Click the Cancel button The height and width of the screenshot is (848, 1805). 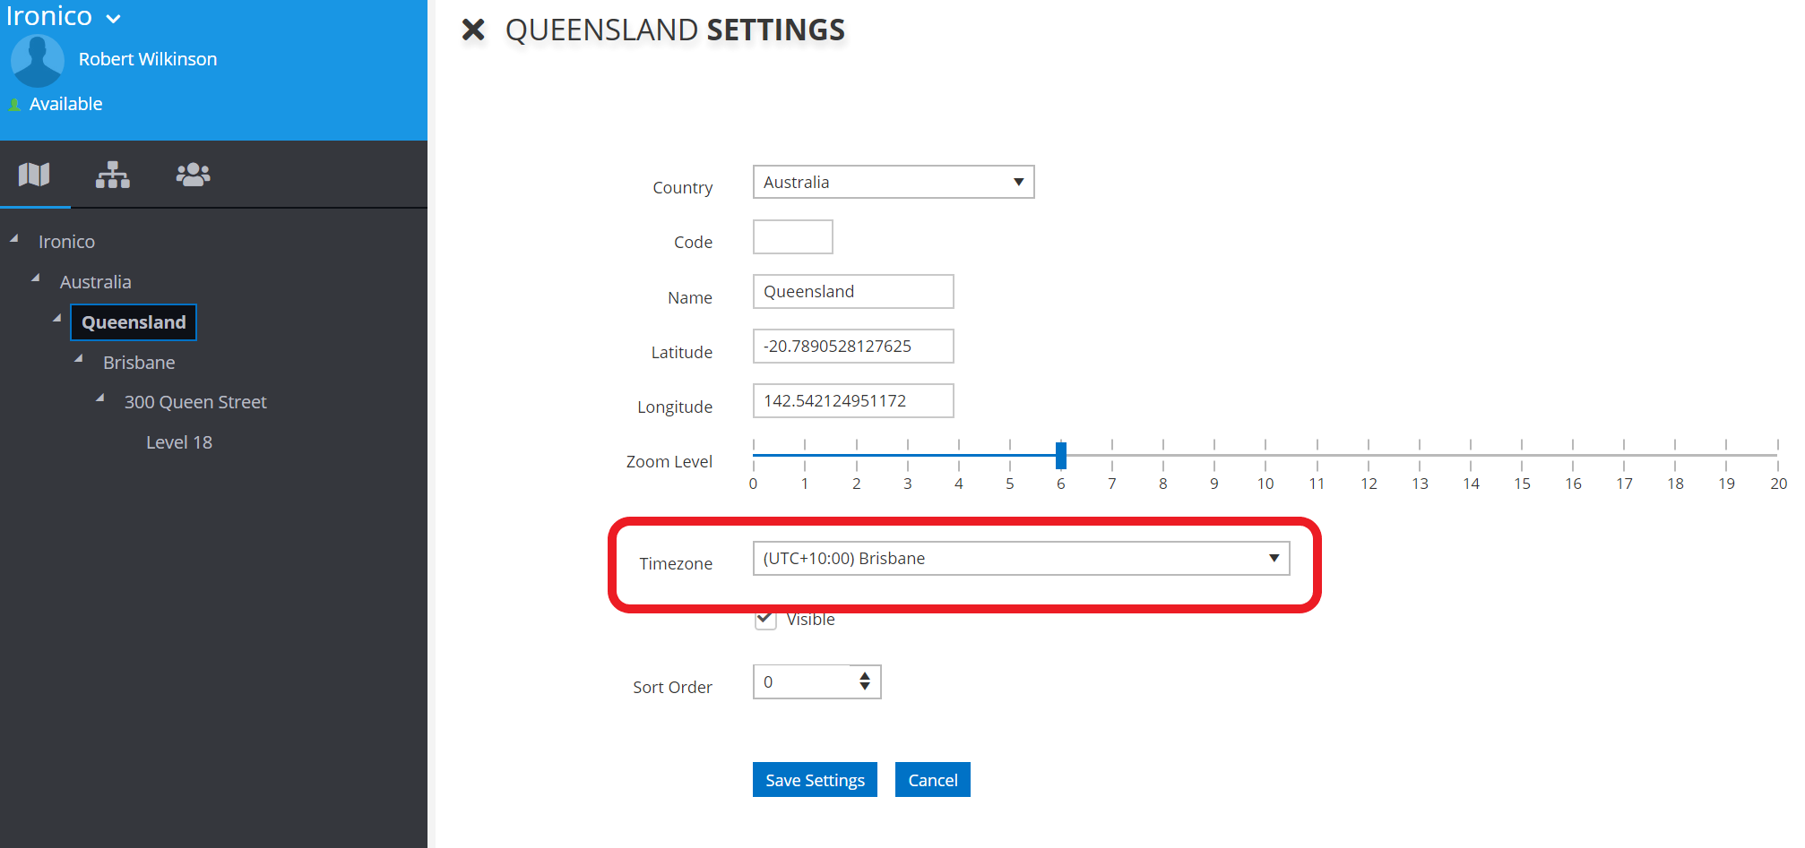tap(933, 780)
